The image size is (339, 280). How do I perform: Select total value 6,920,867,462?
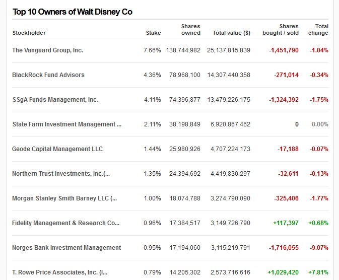pyautogui.click(x=231, y=124)
